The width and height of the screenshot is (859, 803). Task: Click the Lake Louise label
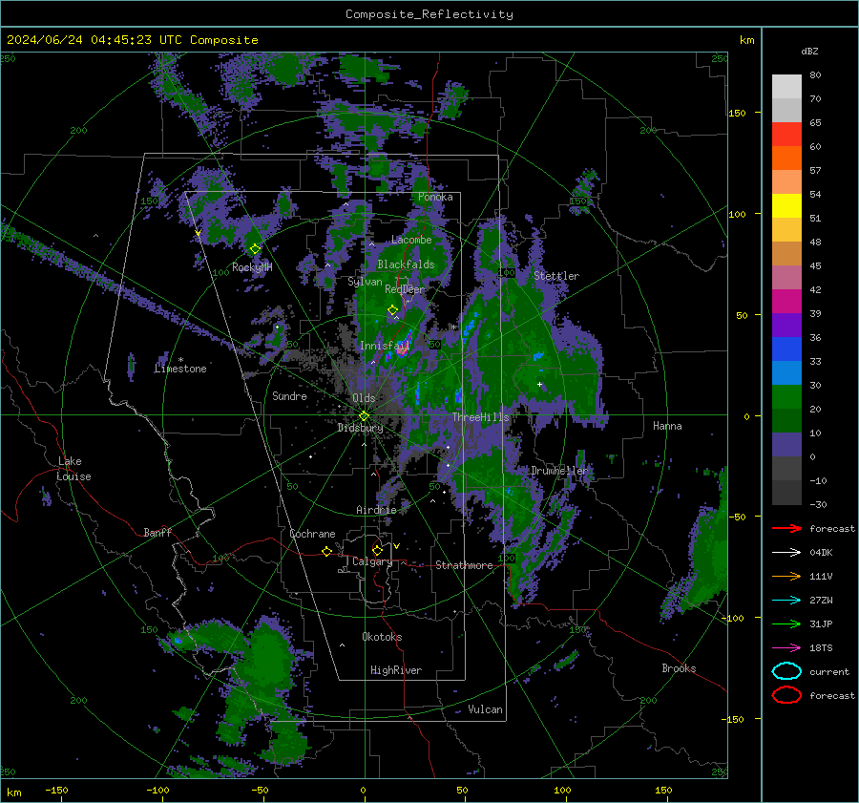73,469
